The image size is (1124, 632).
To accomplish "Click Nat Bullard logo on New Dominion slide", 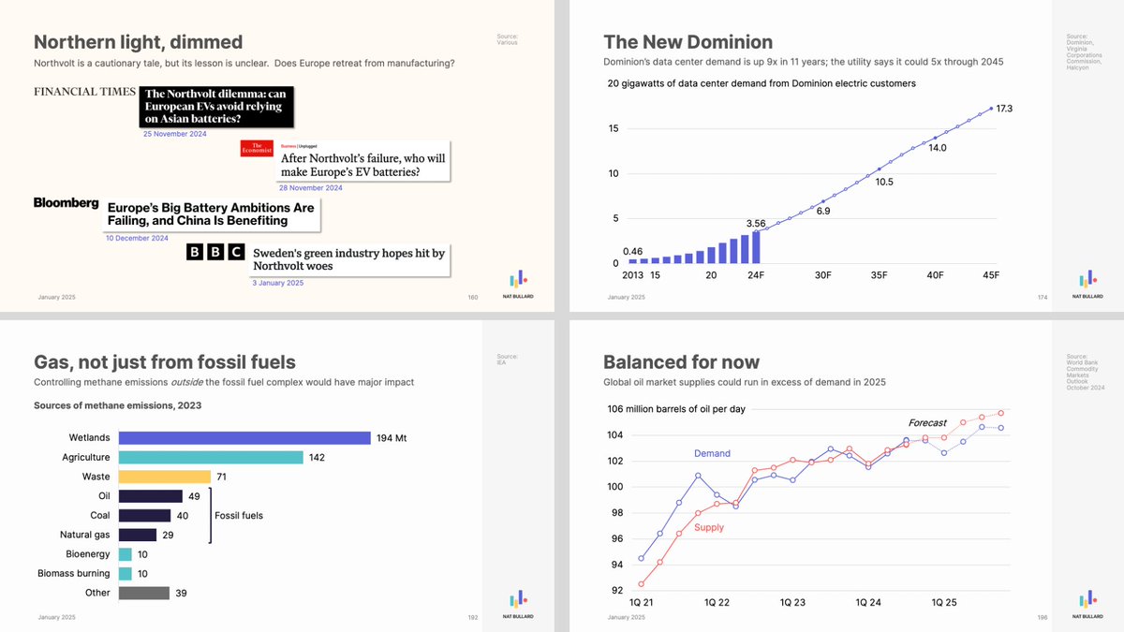I will pos(1087,284).
